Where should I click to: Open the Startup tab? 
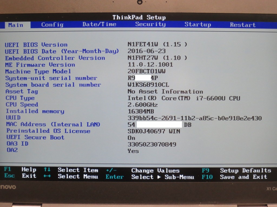click(x=198, y=25)
